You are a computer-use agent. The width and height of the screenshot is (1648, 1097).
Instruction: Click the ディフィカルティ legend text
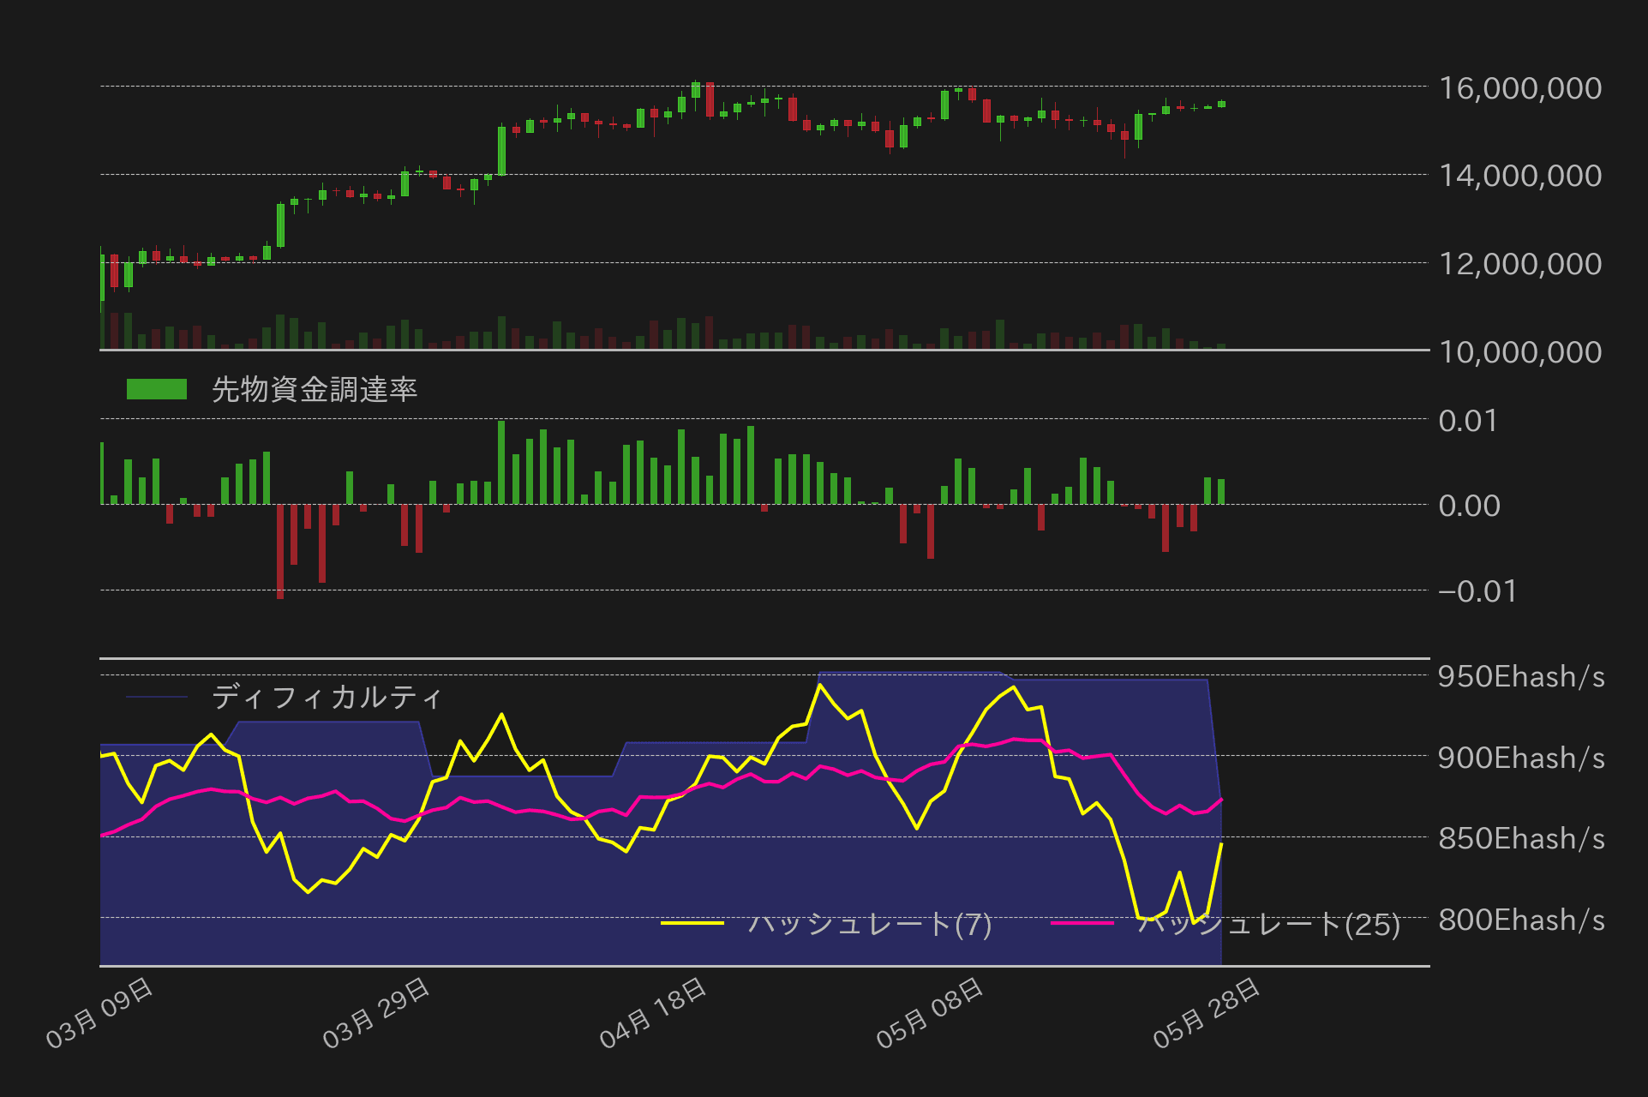click(327, 697)
